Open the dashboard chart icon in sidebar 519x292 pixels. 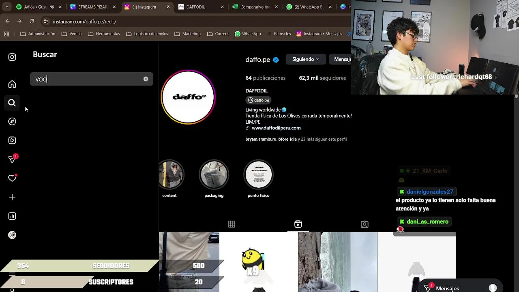tap(12, 216)
